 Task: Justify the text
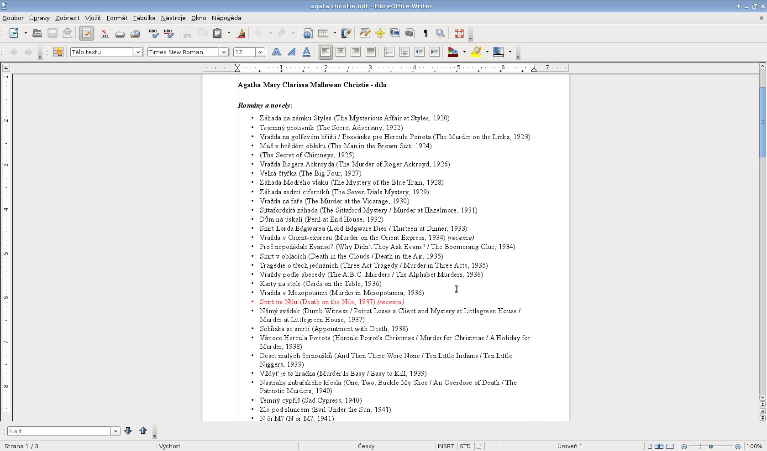(370, 52)
